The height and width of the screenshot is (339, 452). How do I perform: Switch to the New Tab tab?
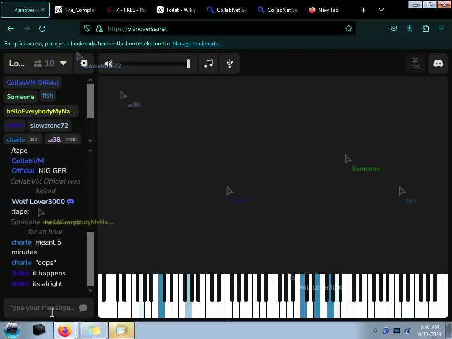(x=329, y=10)
